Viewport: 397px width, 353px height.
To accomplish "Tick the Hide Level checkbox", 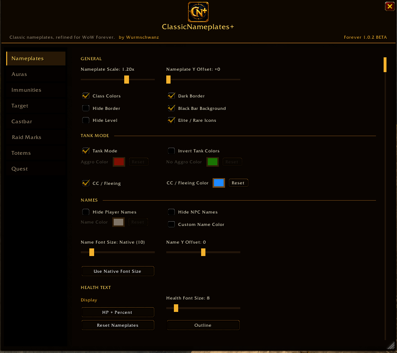I will tap(86, 120).
